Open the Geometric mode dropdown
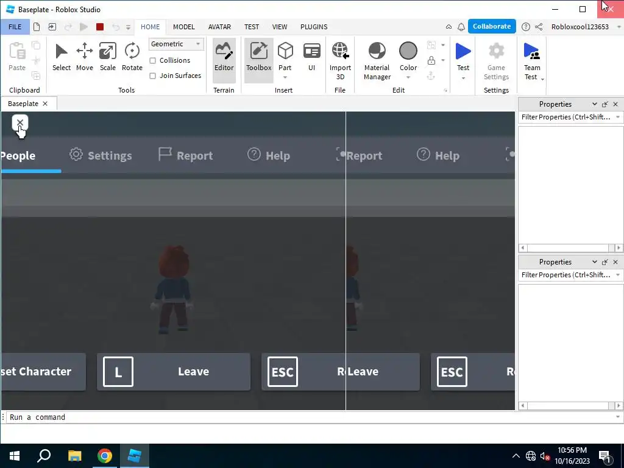Screen dimensions: 624x468 tap(176, 44)
